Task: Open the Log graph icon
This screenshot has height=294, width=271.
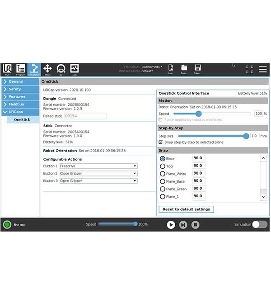Action: coord(75,69)
